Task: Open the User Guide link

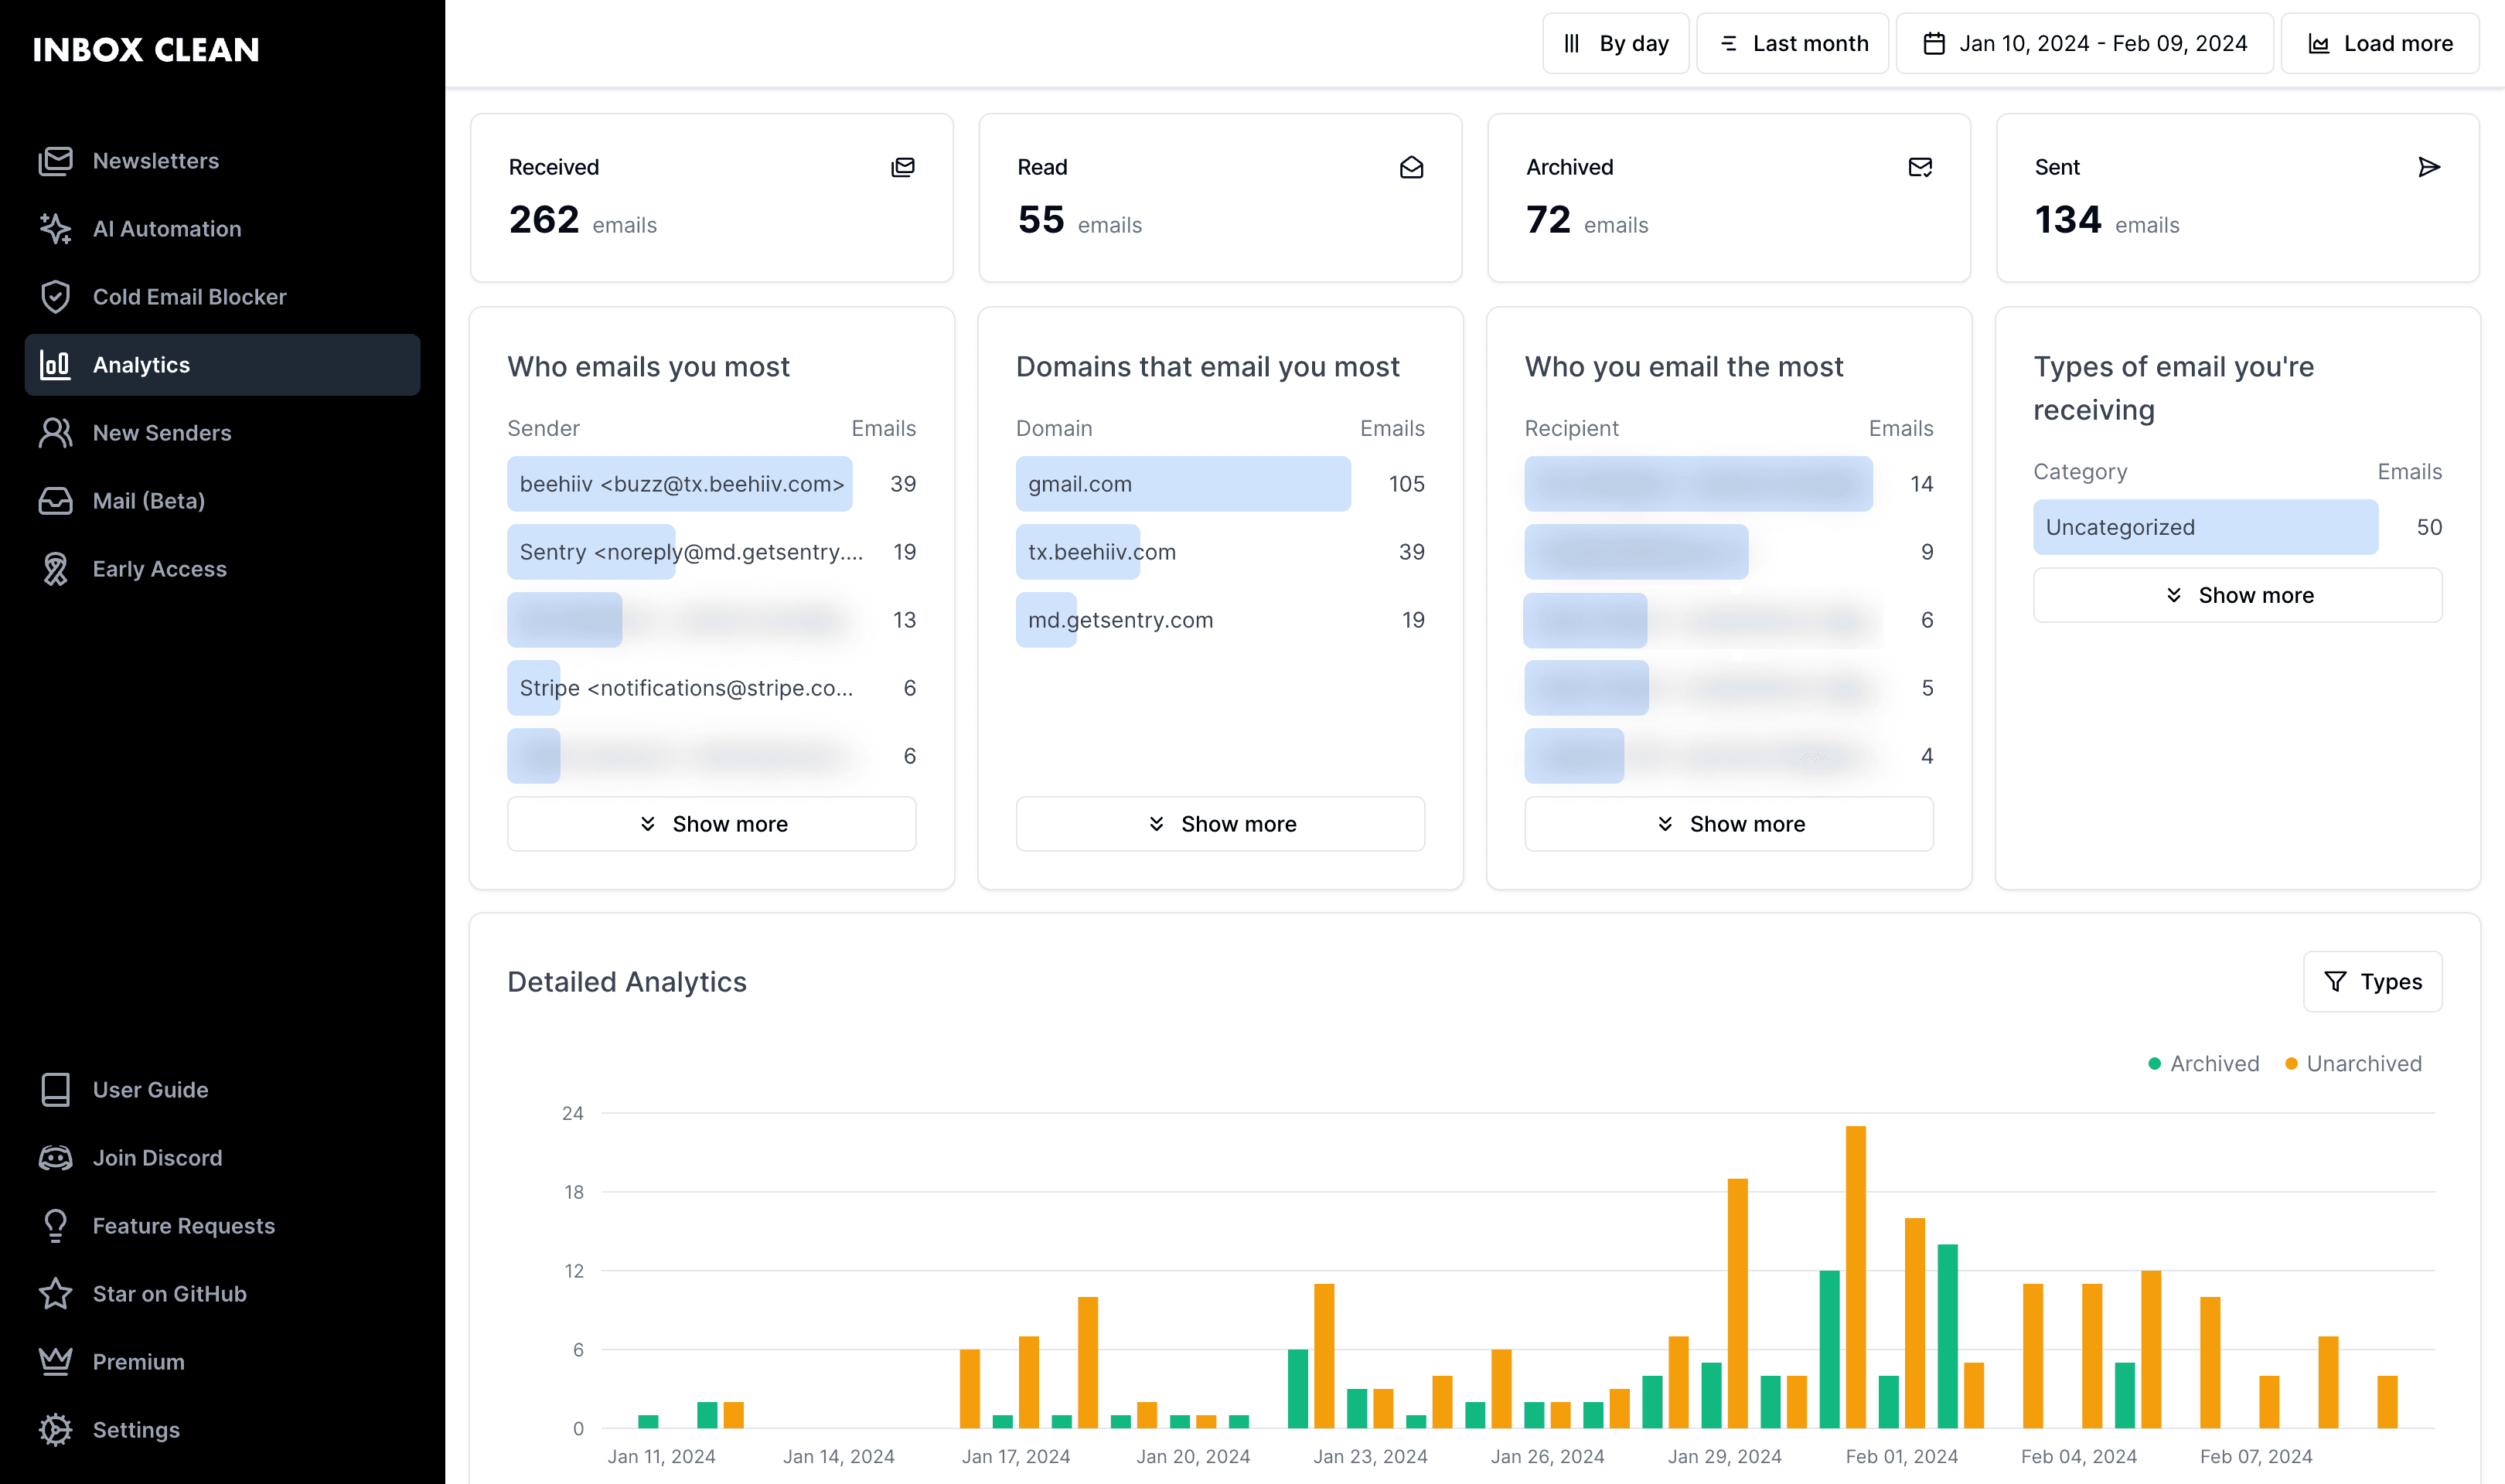Action: [222, 1090]
